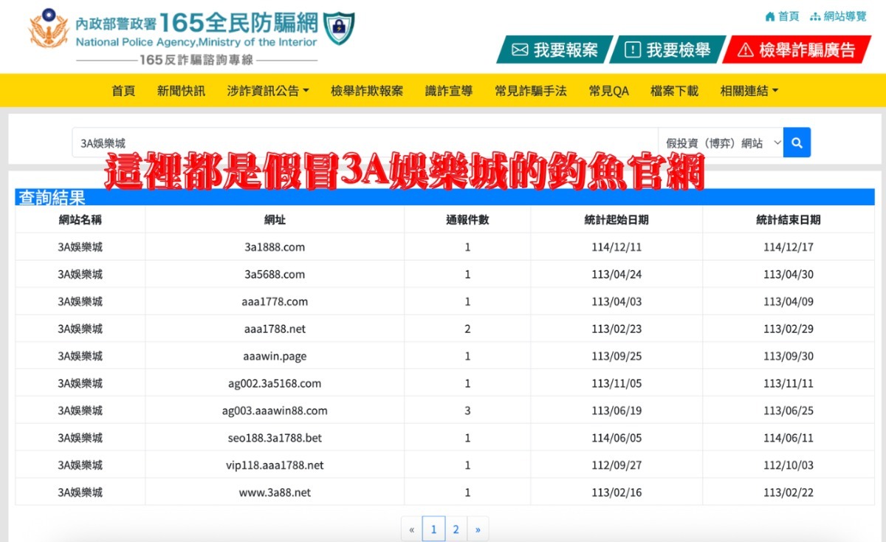The height and width of the screenshot is (542, 886).
Task: Go to results page 2
Action: pyautogui.click(x=456, y=529)
